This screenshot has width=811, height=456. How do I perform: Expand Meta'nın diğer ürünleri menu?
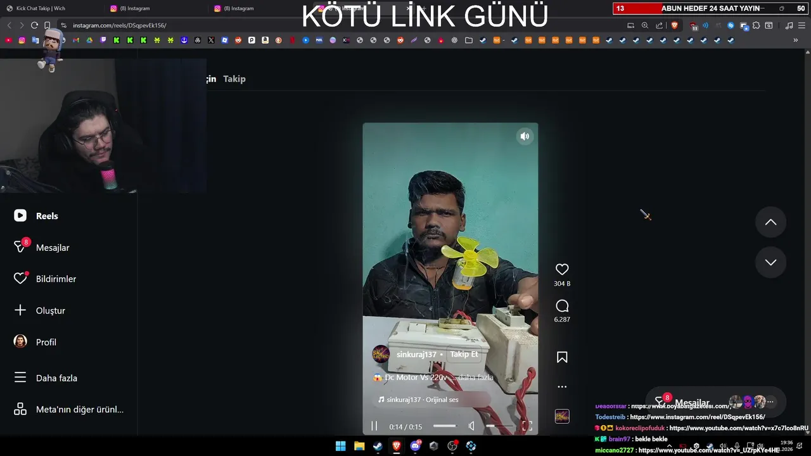pos(68,409)
